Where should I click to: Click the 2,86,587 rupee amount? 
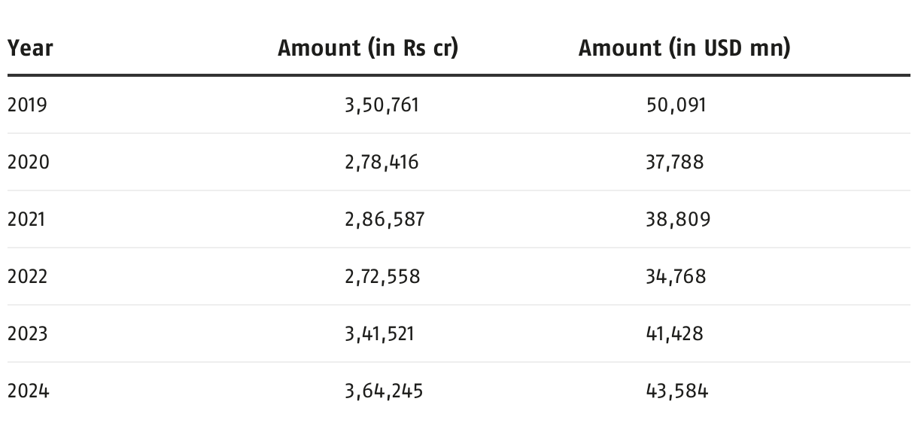pyautogui.click(x=385, y=219)
